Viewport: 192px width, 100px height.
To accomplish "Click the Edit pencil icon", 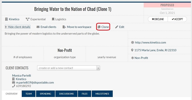I will [x=116, y=27].
